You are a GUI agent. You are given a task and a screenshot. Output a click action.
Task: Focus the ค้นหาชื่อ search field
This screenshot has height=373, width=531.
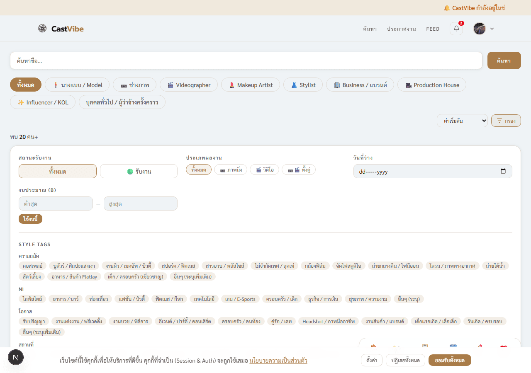(246, 61)
